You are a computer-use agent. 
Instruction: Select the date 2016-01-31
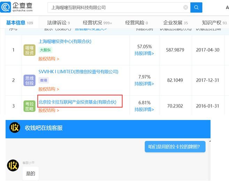pyautogui.click(x=208, y=106)
